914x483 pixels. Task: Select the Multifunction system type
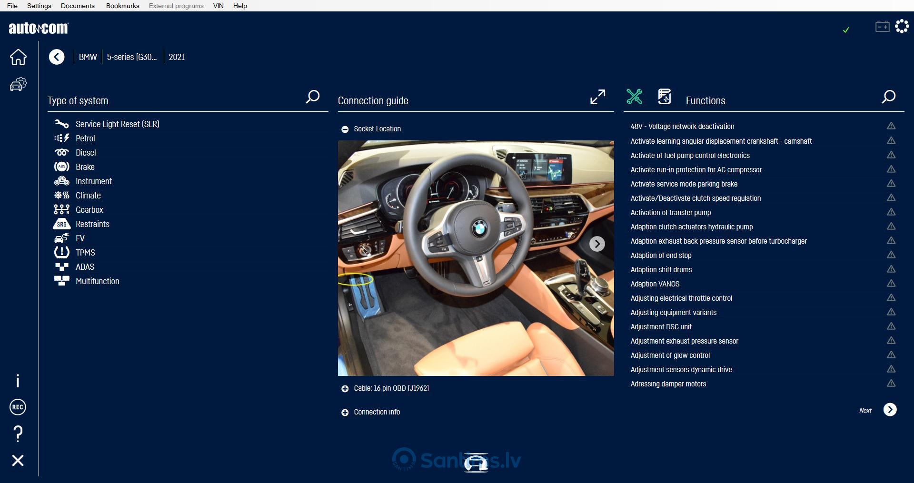point(97,281)
